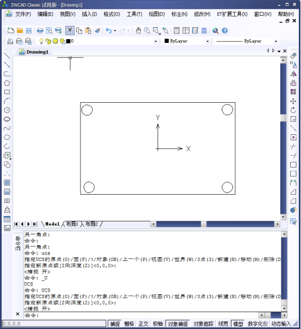The height and width of the screenshot is (329, 301).
Task: Click the Help question mark icon
Action: (x=225, y=30)
